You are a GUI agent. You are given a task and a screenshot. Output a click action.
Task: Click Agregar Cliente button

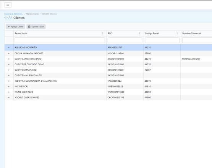pyautogui.click(x=15, y=27)
